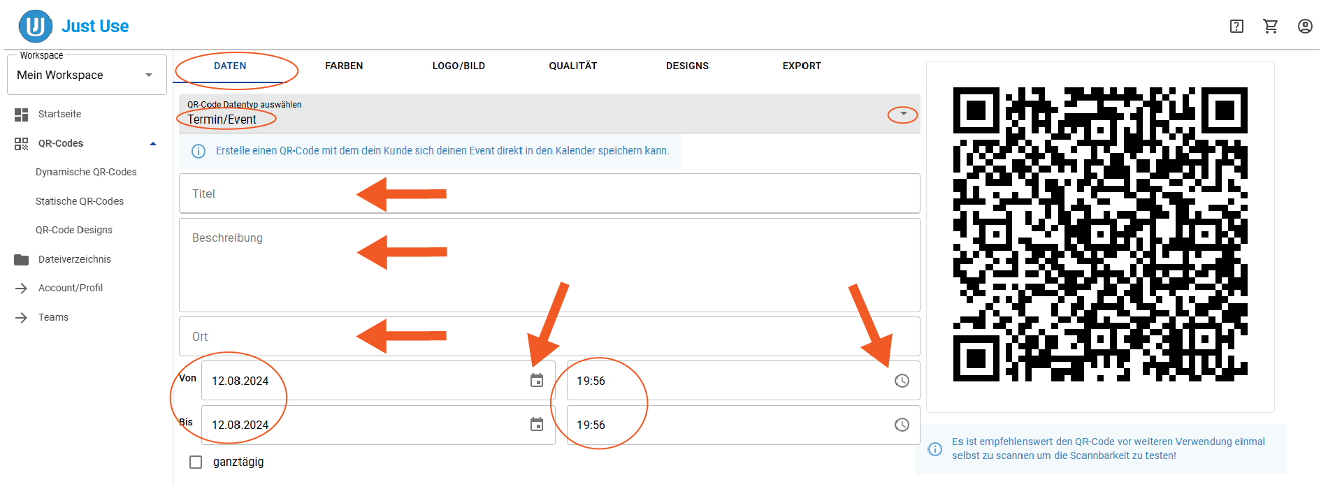Click the arrow icon beside Teams
1328x489 pixels.
[22, 318]
